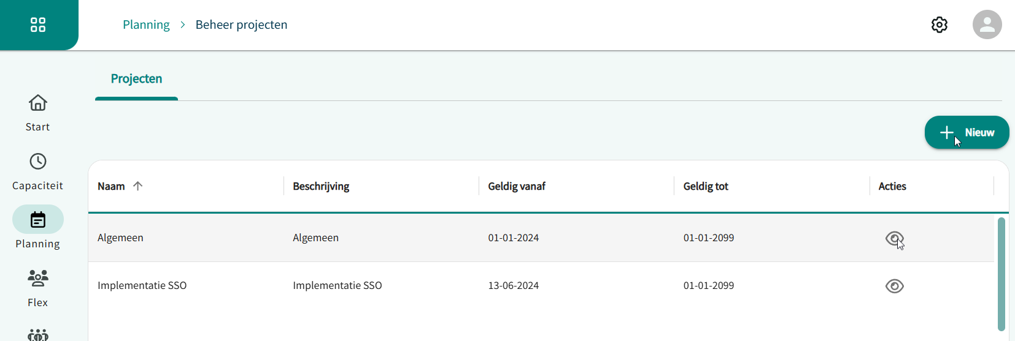Go to Start home icon
The image size is (1015, 341).
tap(38, 103)
